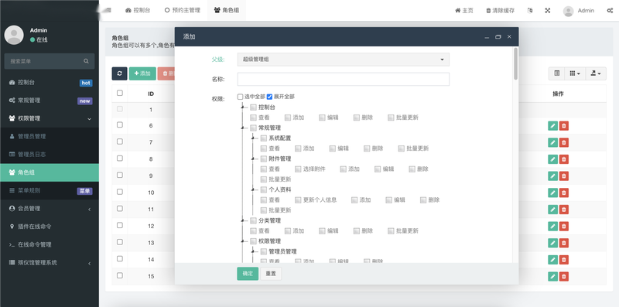The height and width of the screenshot is (307, 619).
Task: Delete the row with ID 6
Action: (x=564, y=126)
